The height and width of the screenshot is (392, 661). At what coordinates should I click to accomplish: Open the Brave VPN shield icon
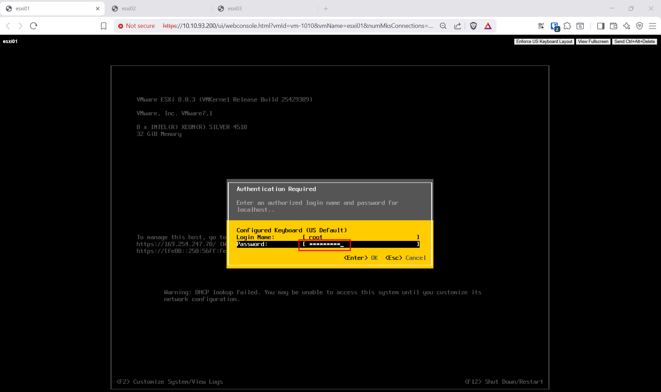640,26
